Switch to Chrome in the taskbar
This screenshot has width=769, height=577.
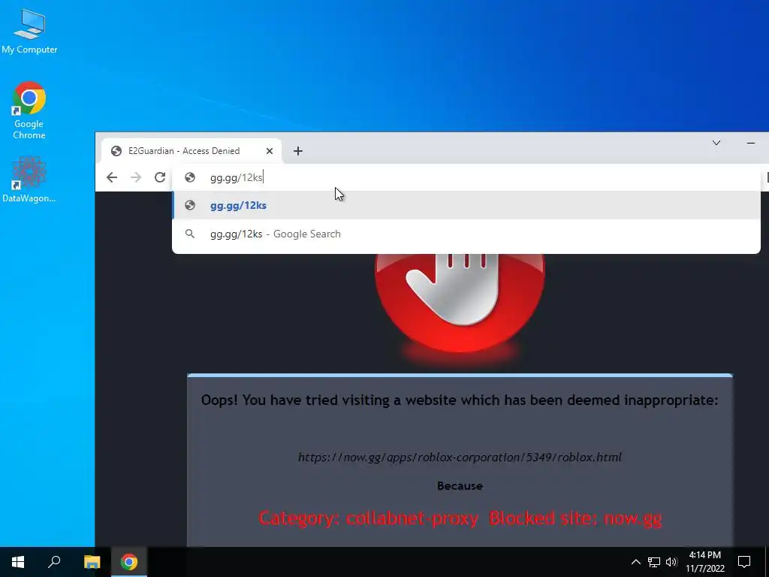[129, 562]
